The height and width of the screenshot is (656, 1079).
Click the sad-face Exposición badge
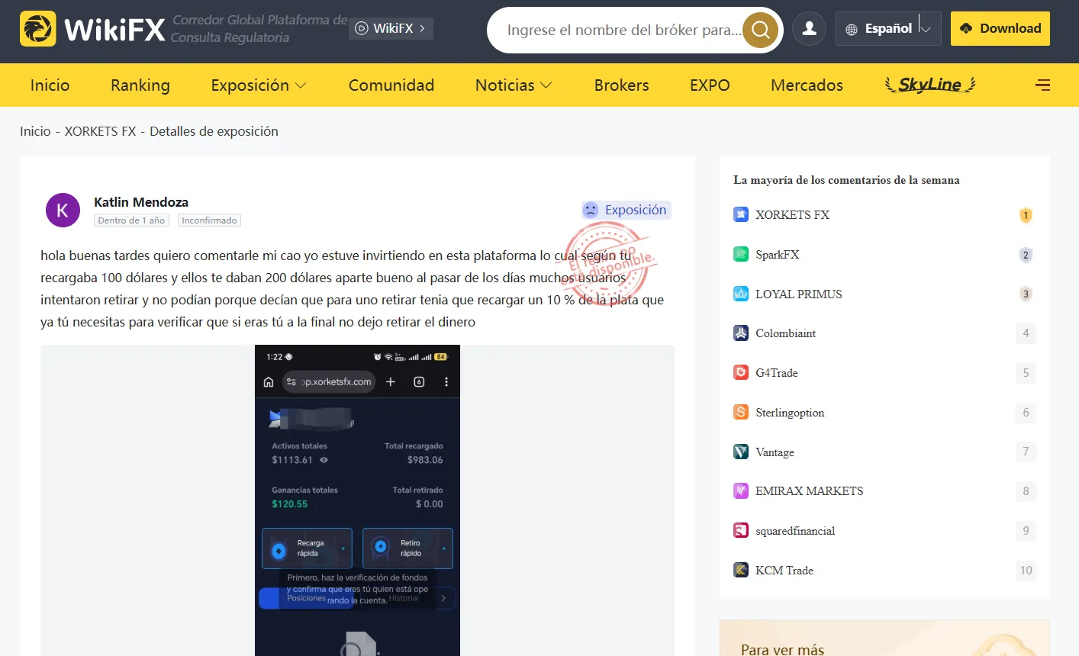(626, 210)
